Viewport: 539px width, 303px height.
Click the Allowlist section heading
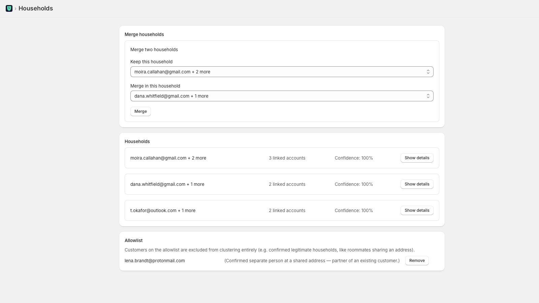133,240
